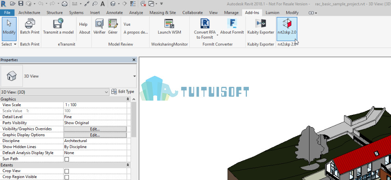This screenshot has height=180, width=391.
Task: Close the Properties palette
Action: point(134,60)
